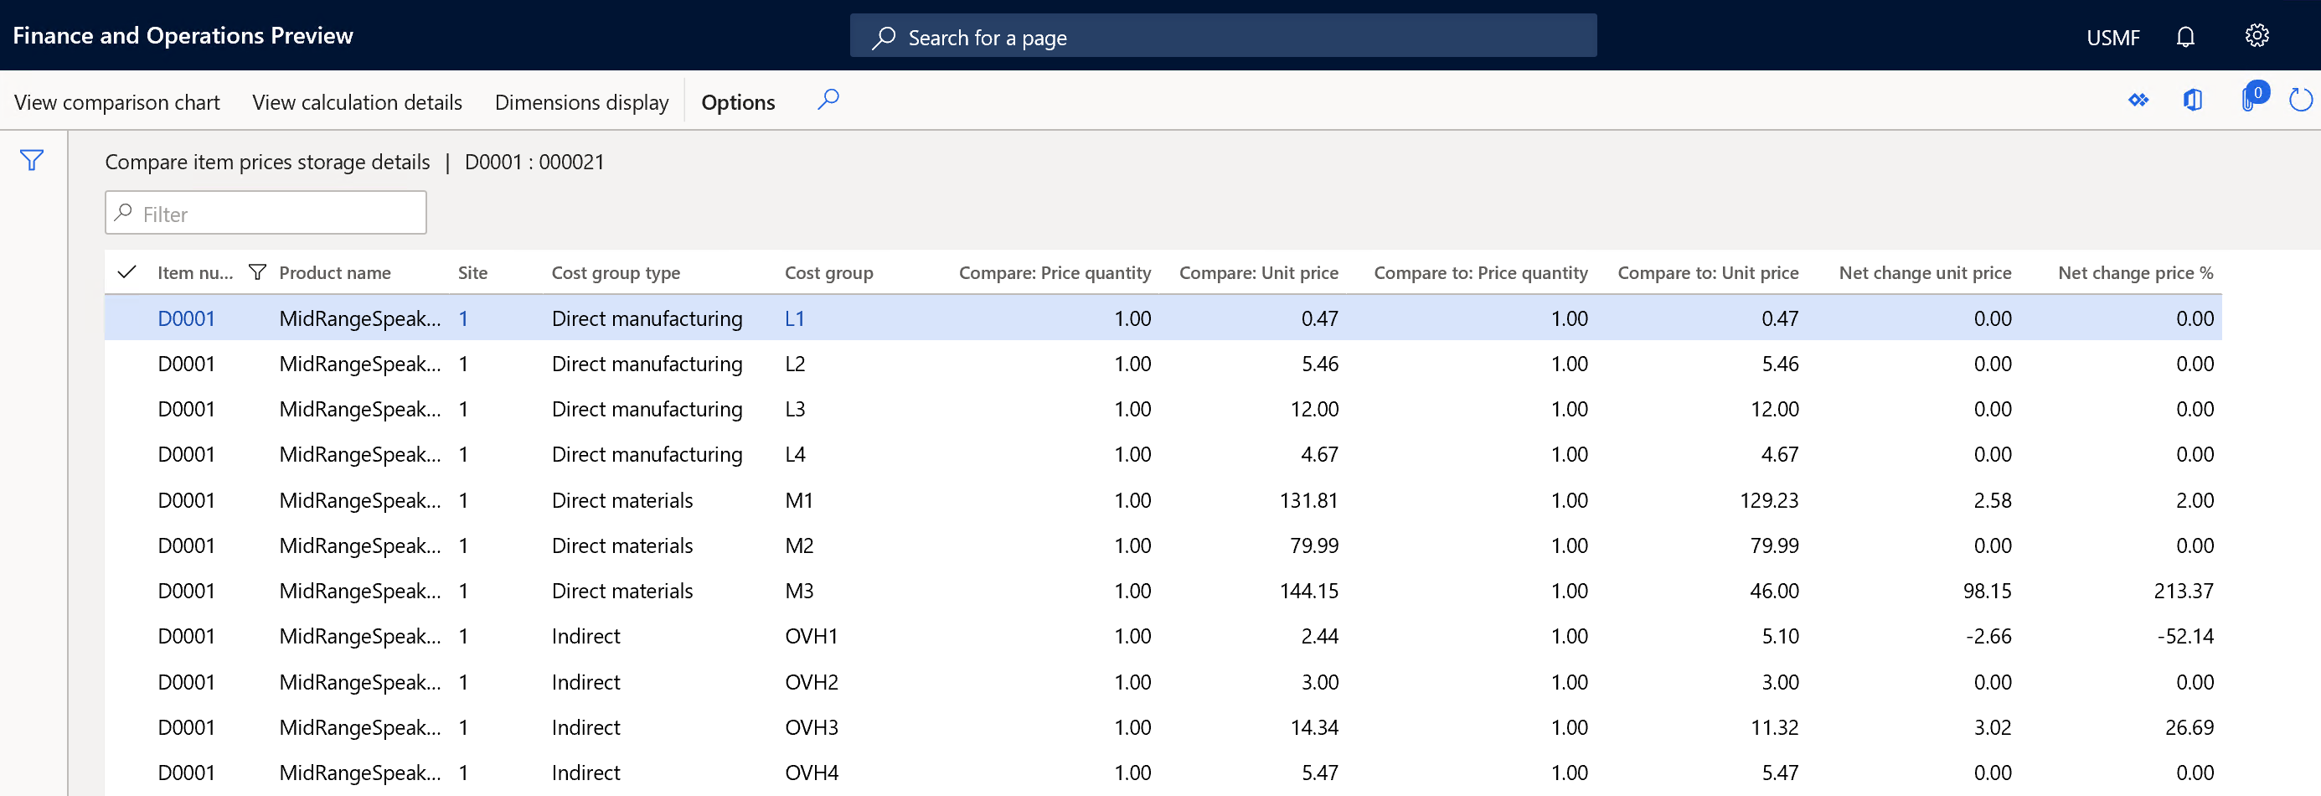Click the action pane search magnifier icon
Screen dimensions: 2321x796
pos(828,100)
